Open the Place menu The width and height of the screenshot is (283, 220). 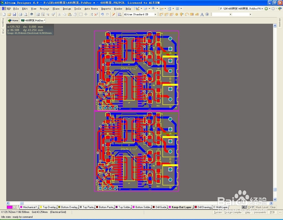coord(56,9)
